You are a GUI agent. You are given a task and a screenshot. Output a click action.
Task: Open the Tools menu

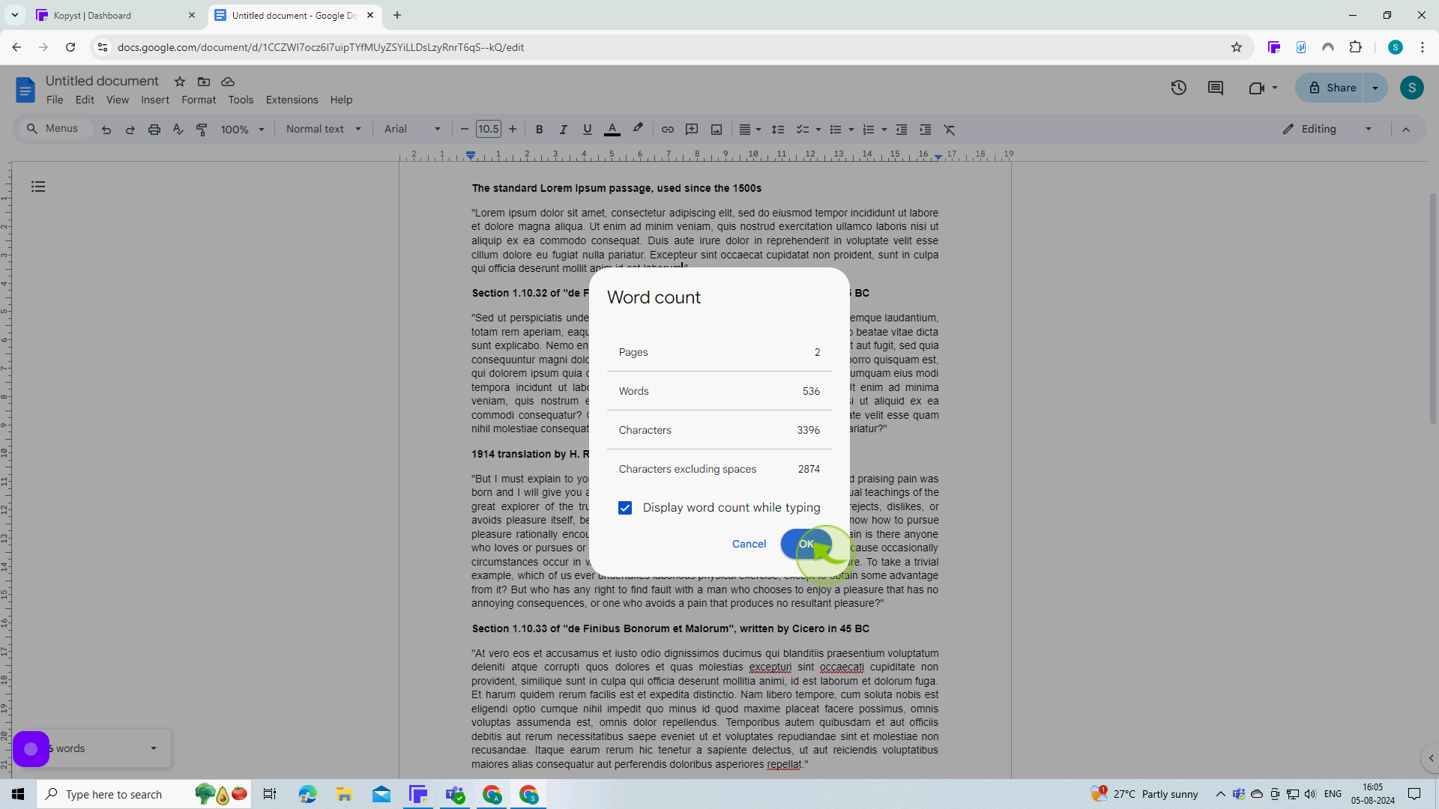[241, 100]
